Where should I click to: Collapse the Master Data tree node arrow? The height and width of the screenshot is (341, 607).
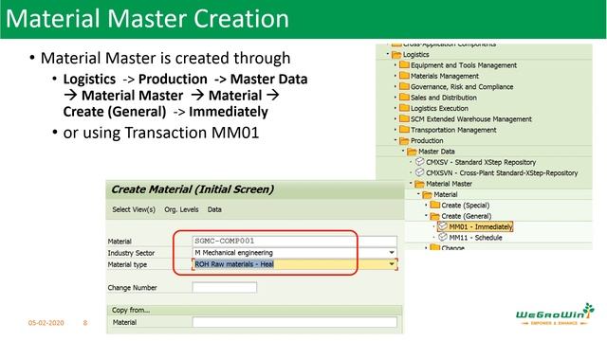403,151
